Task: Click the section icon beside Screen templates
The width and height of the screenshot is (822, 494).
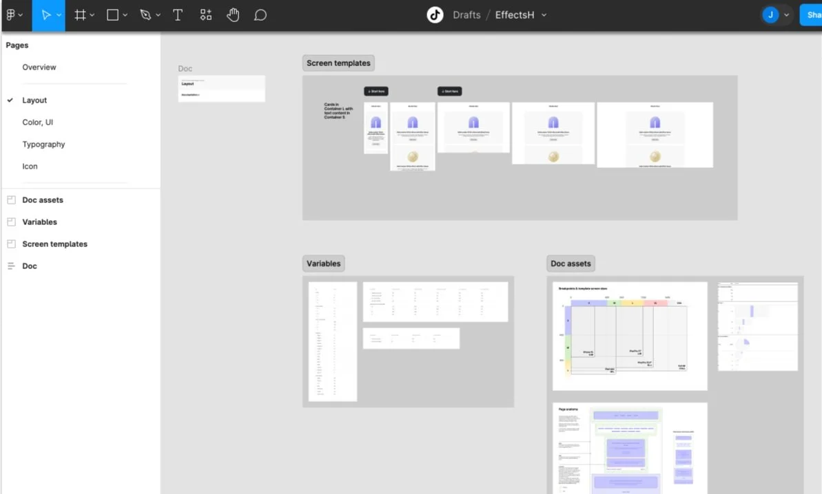Action: [11, 244]
